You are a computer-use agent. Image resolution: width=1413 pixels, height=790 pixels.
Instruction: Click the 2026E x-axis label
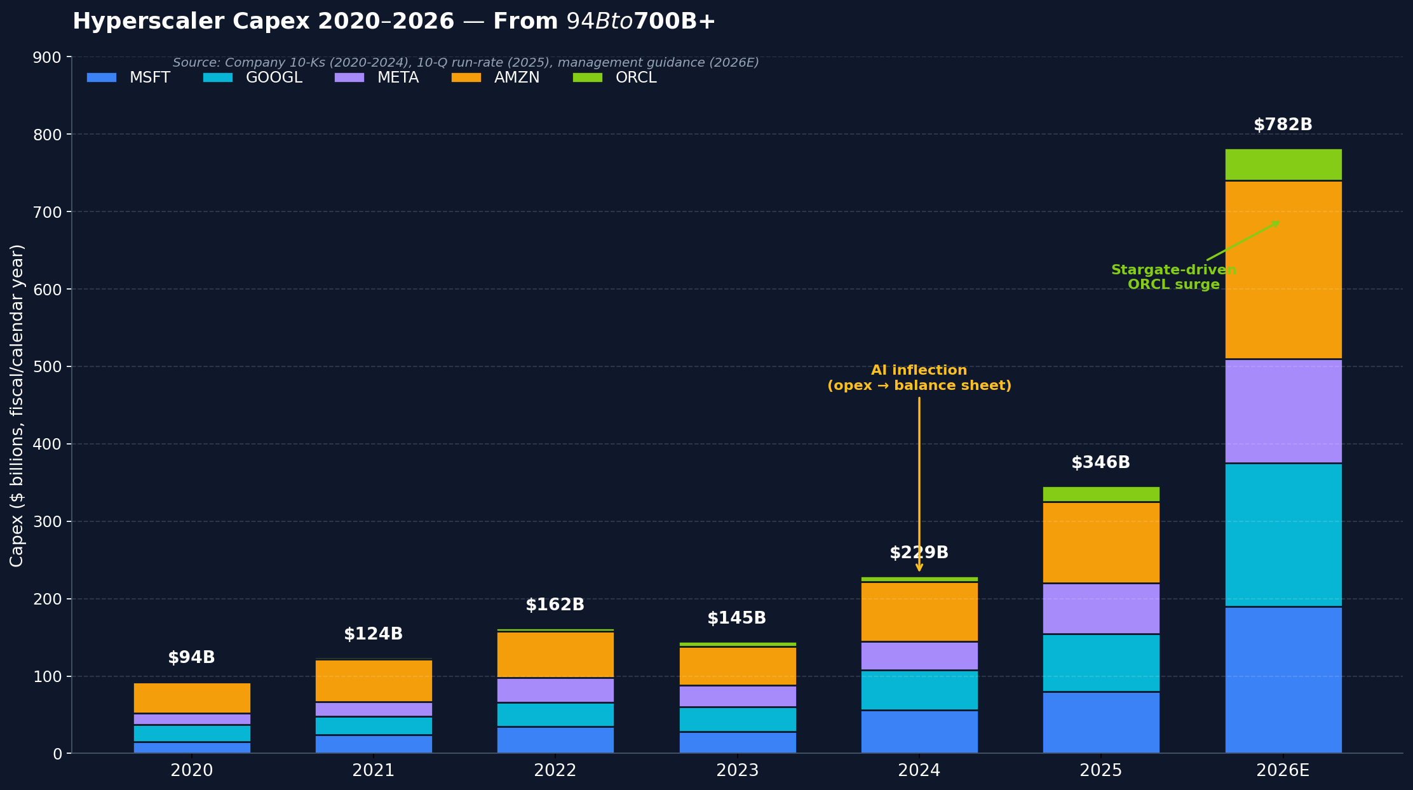[1283, 771]
